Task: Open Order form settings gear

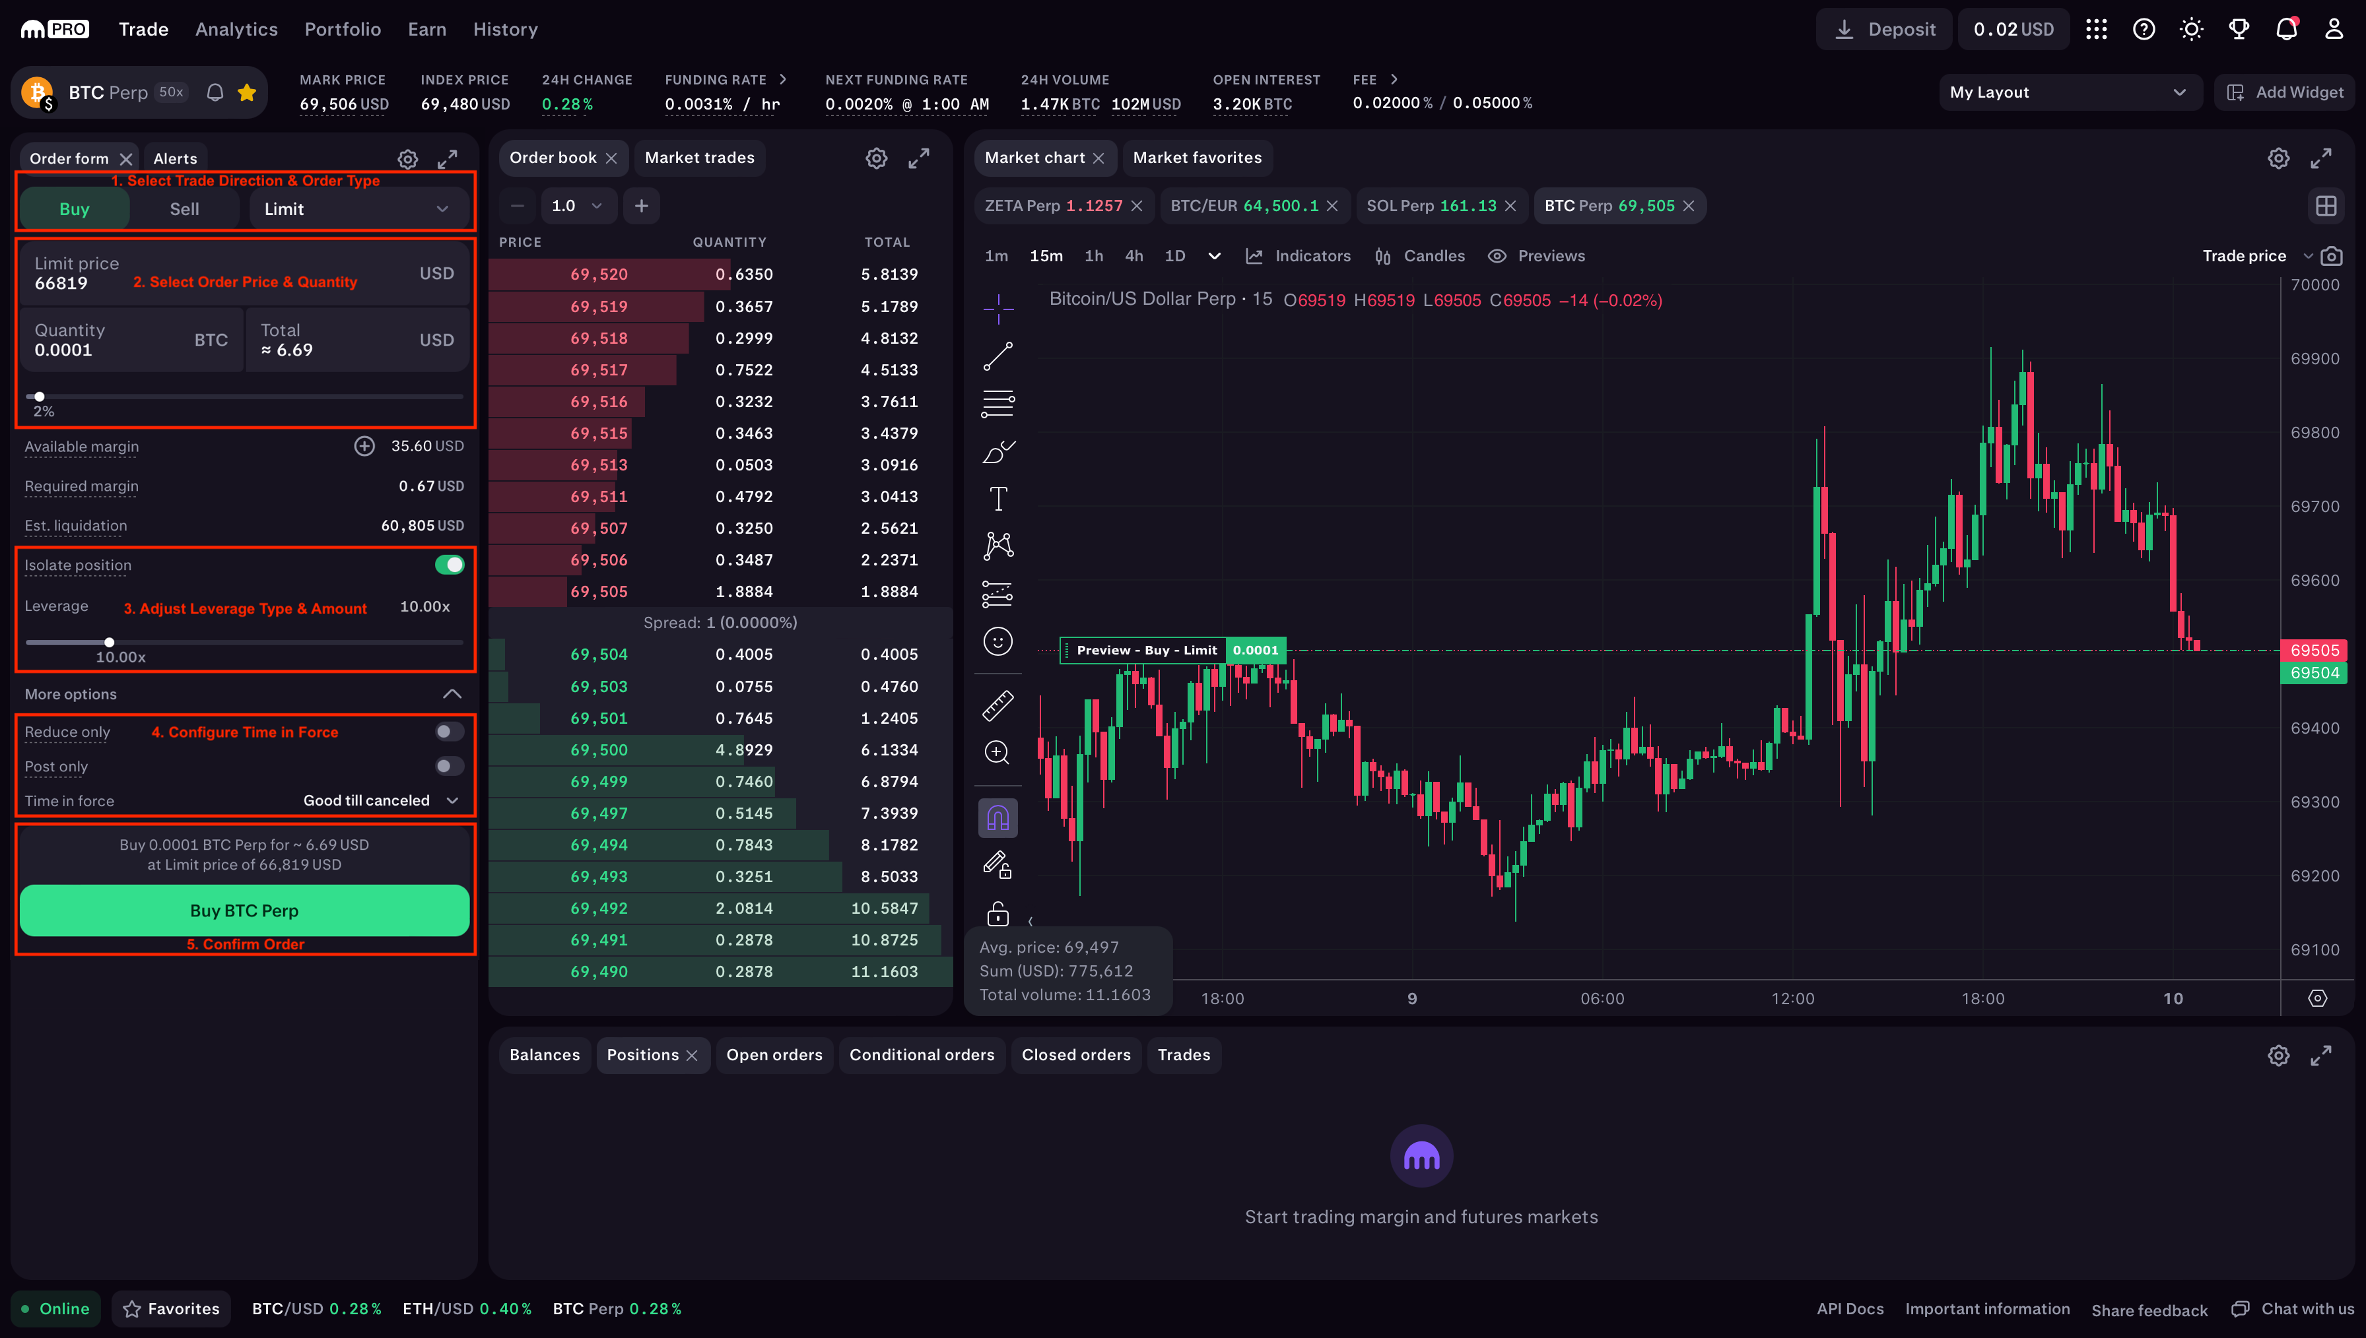Action: click(x=407, y=159)
